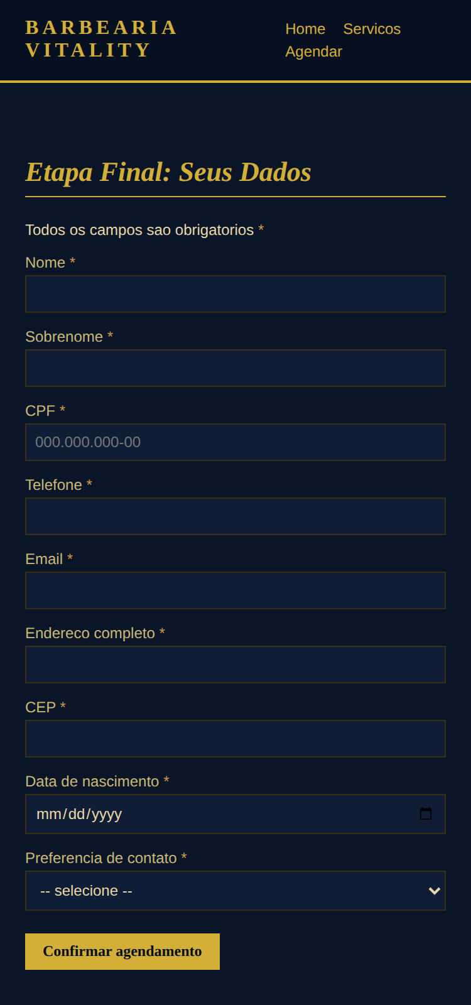
Task: Open the Servicos navigation link
Action: 372,29
